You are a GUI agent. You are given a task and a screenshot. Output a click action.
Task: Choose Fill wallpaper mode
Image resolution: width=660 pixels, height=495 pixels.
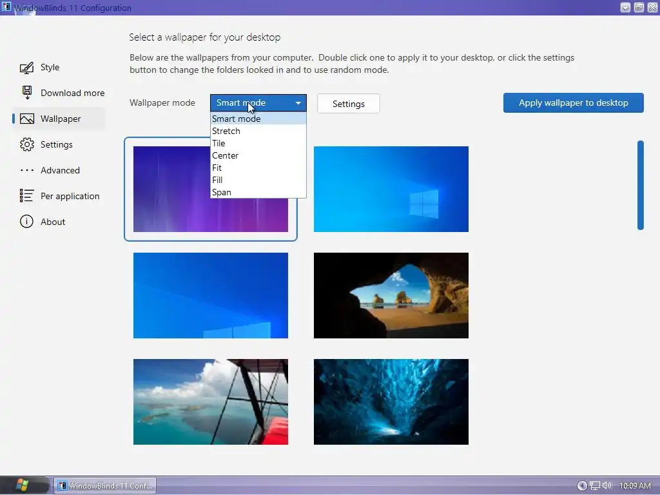tap(258, 180)
